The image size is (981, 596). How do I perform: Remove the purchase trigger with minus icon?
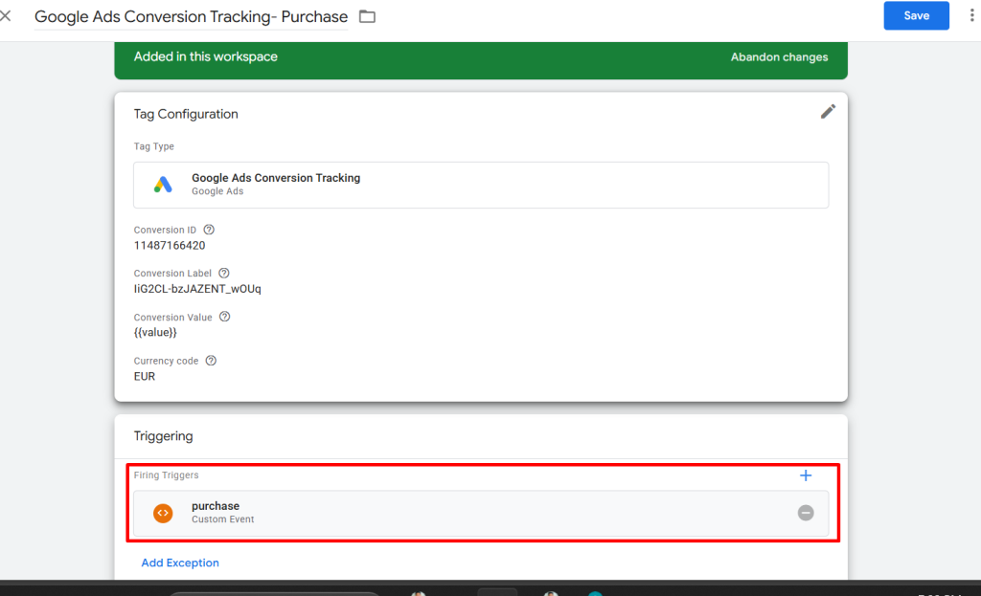pyautogui.click(x=806, y=513)
